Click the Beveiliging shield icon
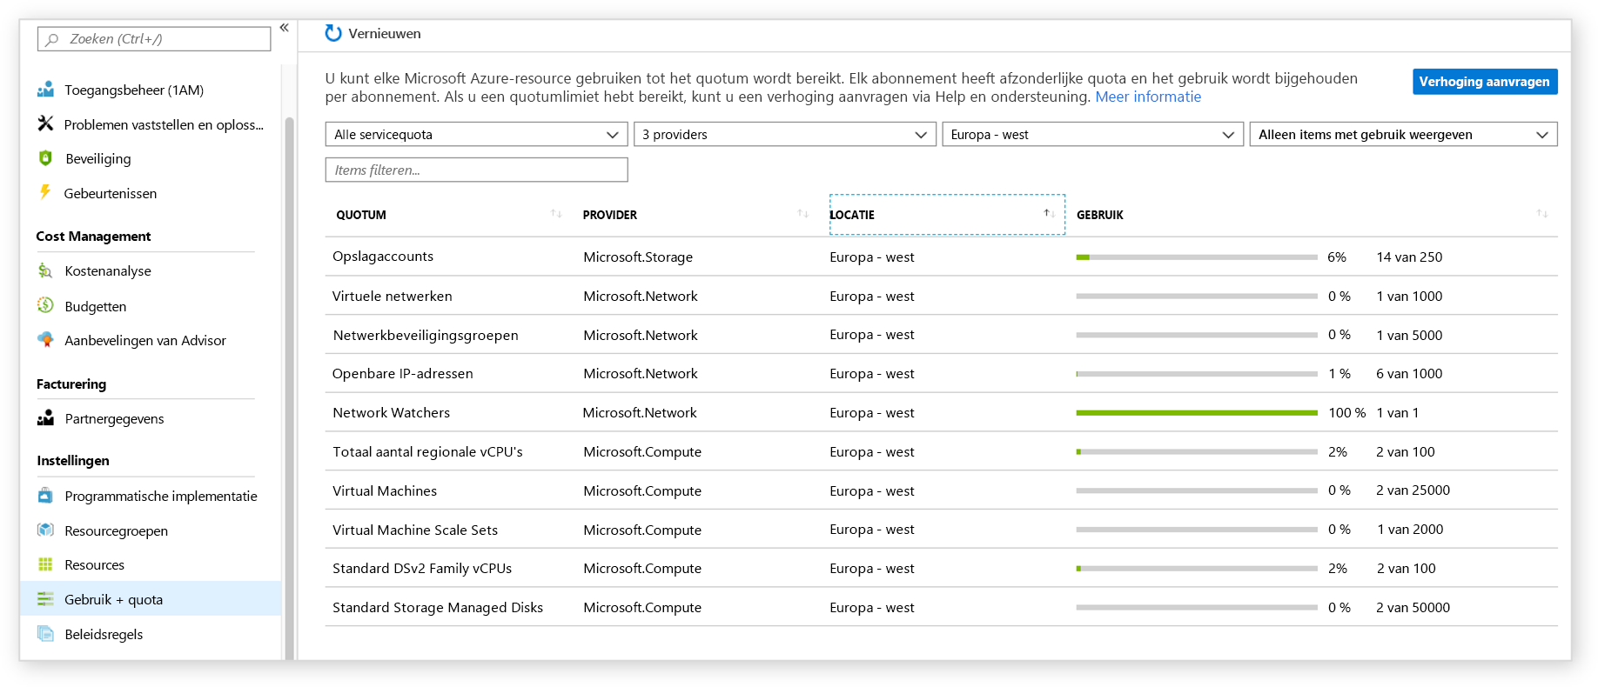Viewport: 1598px width, 687px height. 45,158
